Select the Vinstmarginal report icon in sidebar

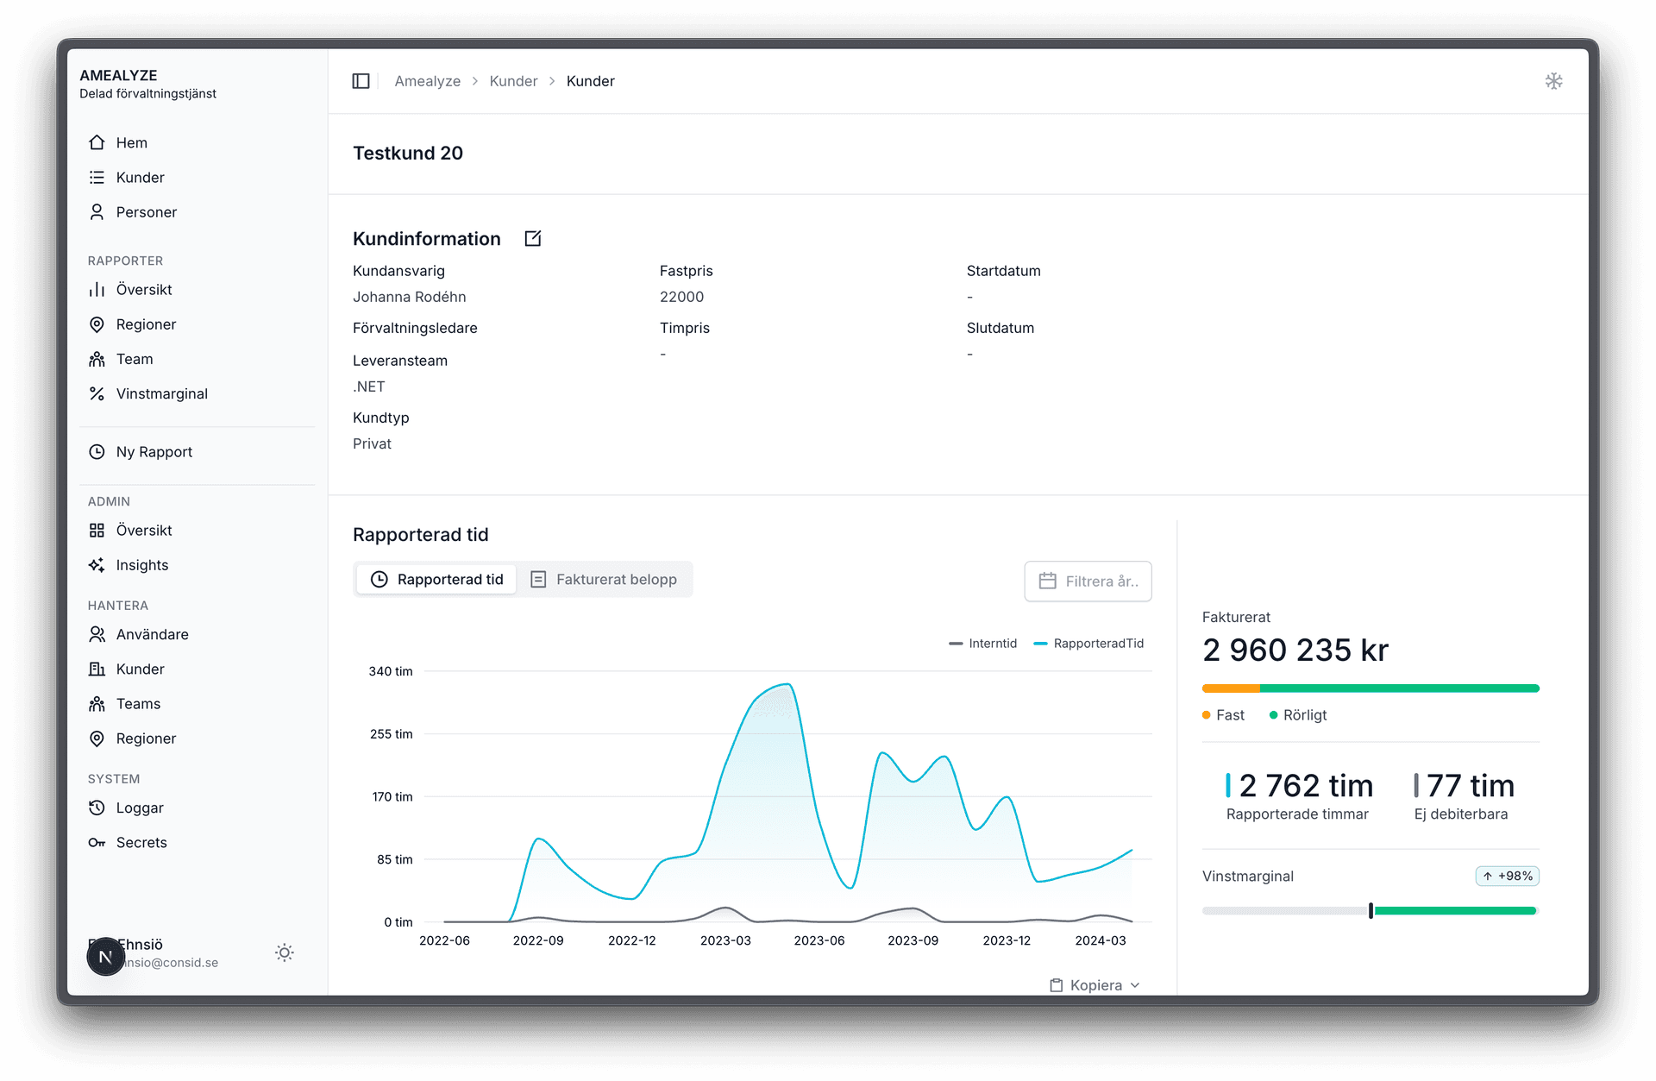[97, 393]
